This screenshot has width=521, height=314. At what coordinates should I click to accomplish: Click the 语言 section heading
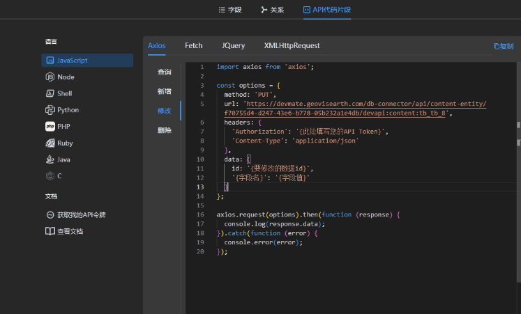51,42
